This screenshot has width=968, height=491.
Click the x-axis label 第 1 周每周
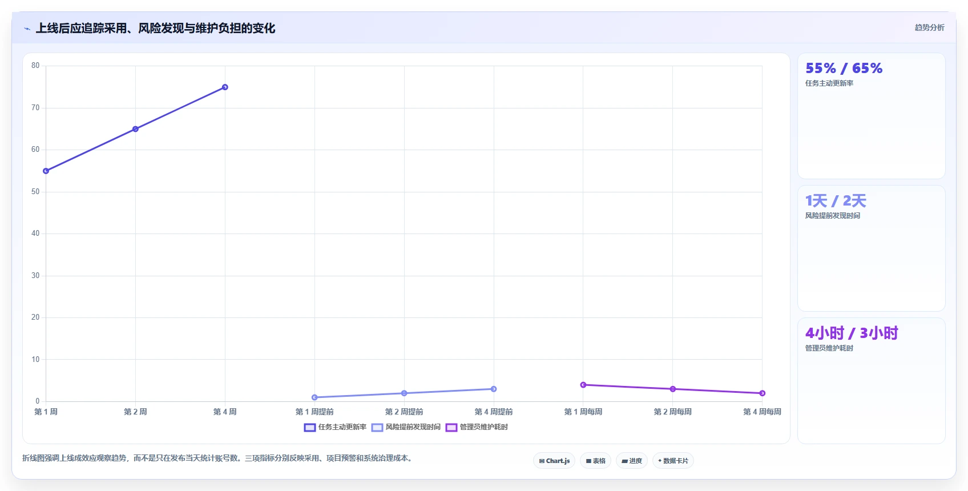(x=583, y=412)
